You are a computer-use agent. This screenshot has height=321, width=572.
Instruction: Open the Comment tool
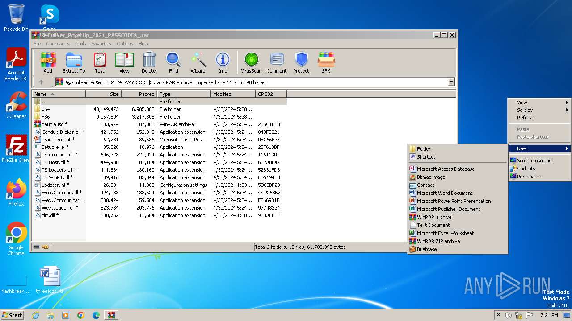point(277,63)
